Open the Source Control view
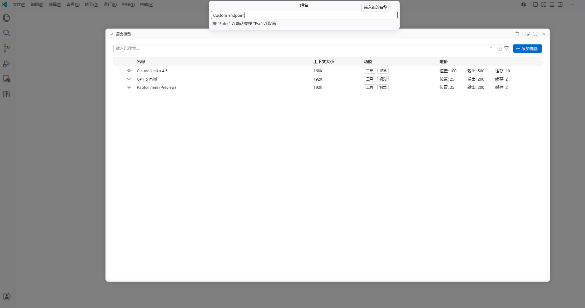Image resolution: width=585 pixels, height=308 pixels. point(6,48)
